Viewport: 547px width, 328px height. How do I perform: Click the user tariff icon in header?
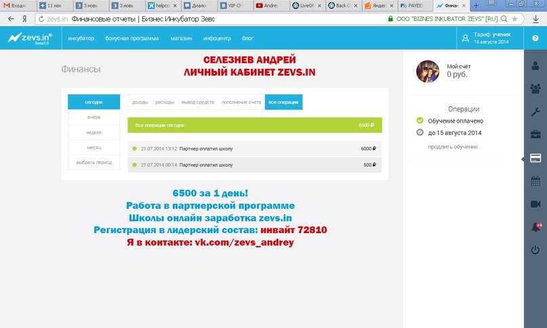click(465, 38)
